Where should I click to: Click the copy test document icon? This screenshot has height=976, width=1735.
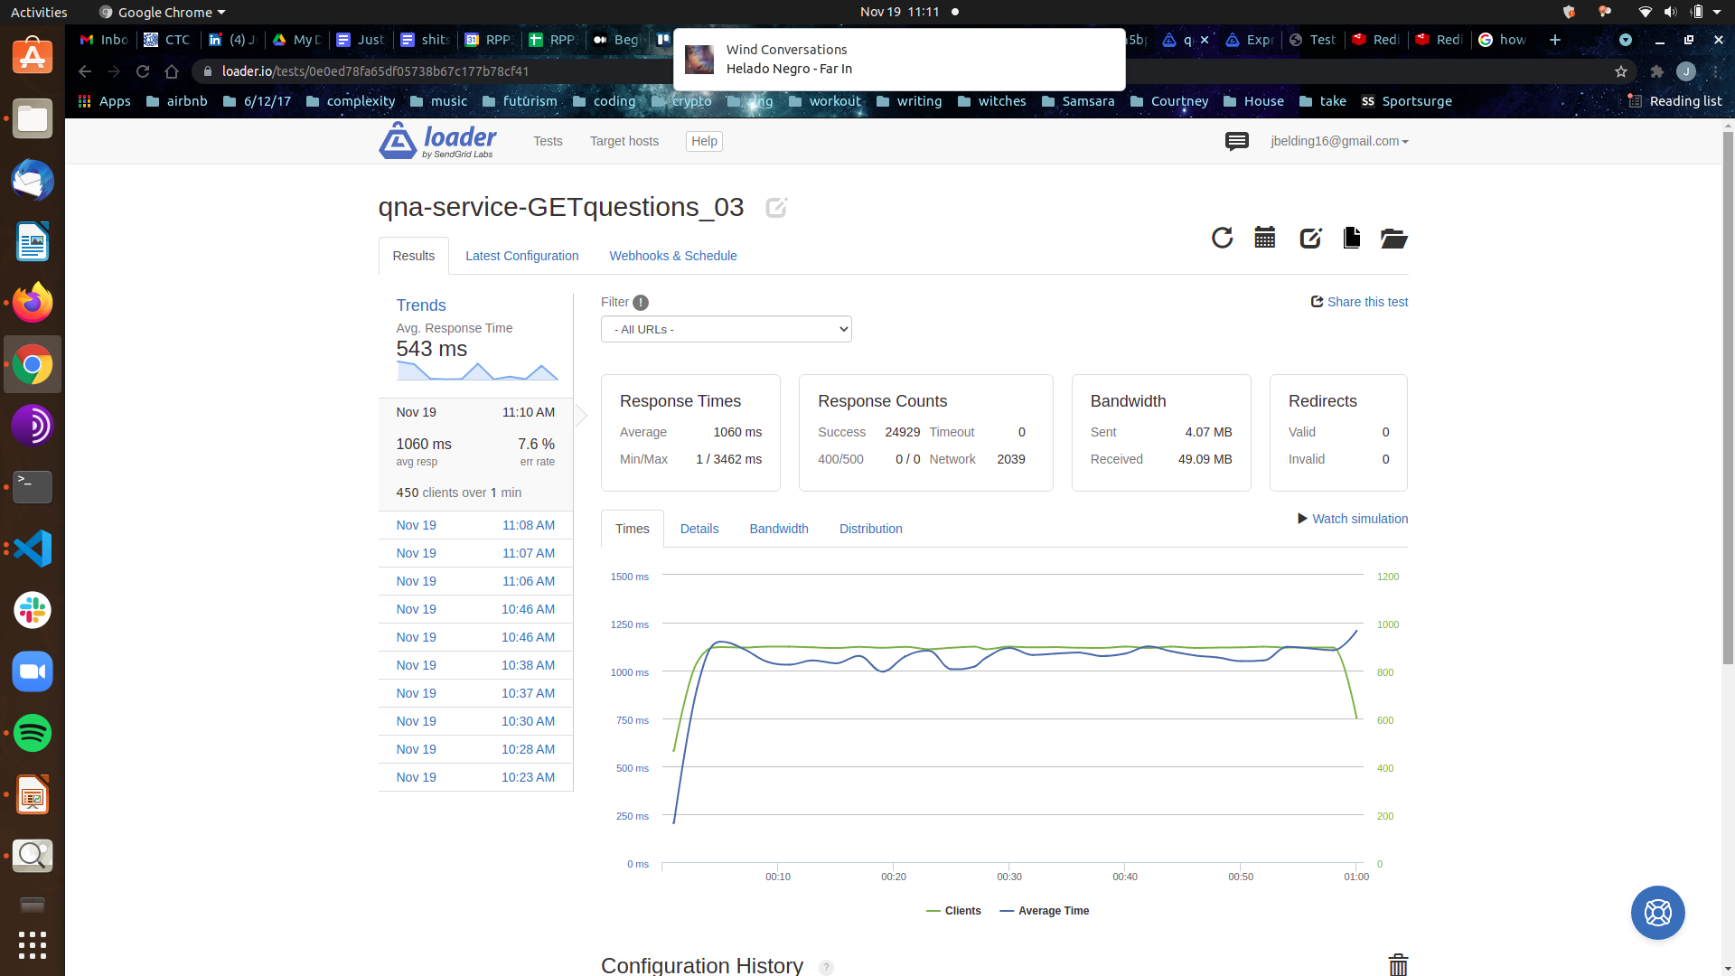[x=1352, y=238]
